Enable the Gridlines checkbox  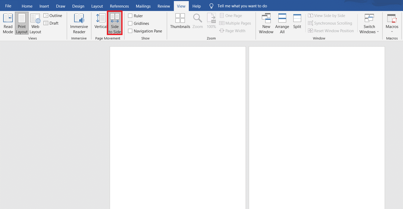[x=130, y=23]
